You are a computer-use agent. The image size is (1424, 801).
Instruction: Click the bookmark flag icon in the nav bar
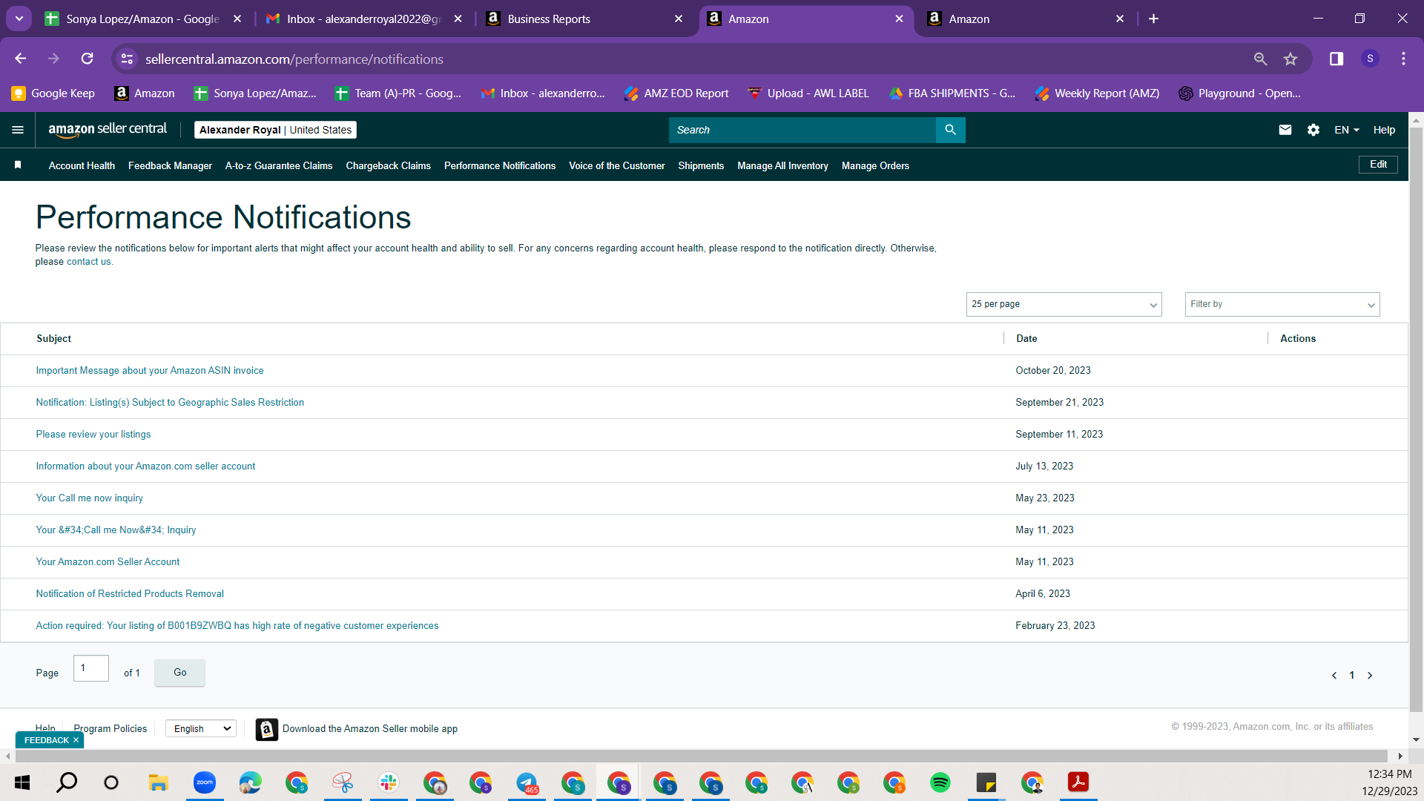click(18, 165)
